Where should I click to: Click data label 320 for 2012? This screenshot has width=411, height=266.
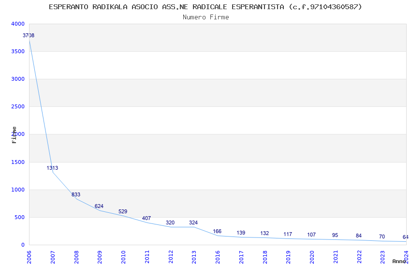tap(170, 222)
